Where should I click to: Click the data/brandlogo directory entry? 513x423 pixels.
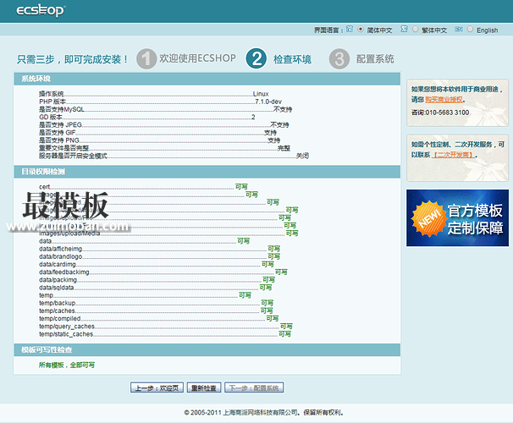coord(60,256)
